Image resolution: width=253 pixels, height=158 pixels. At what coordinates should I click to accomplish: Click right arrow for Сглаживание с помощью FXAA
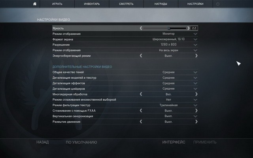(x=196, y=111)
